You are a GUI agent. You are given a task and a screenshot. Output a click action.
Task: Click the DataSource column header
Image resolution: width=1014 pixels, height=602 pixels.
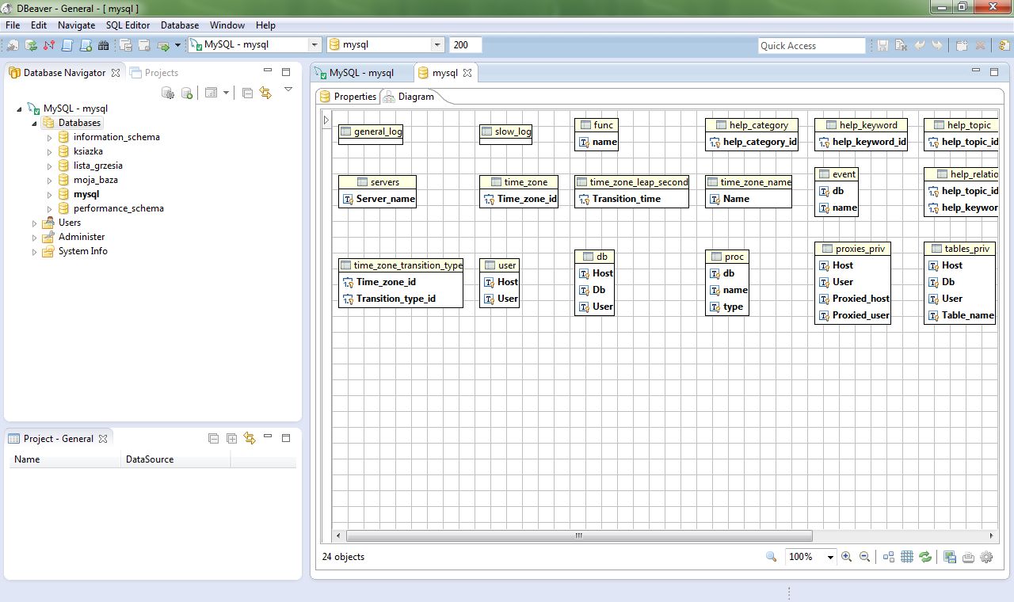pyautogui.click(x=176, y=459)
